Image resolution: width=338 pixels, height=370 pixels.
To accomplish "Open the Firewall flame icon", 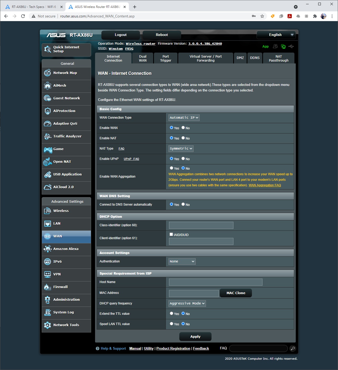I will click(48, 287).
